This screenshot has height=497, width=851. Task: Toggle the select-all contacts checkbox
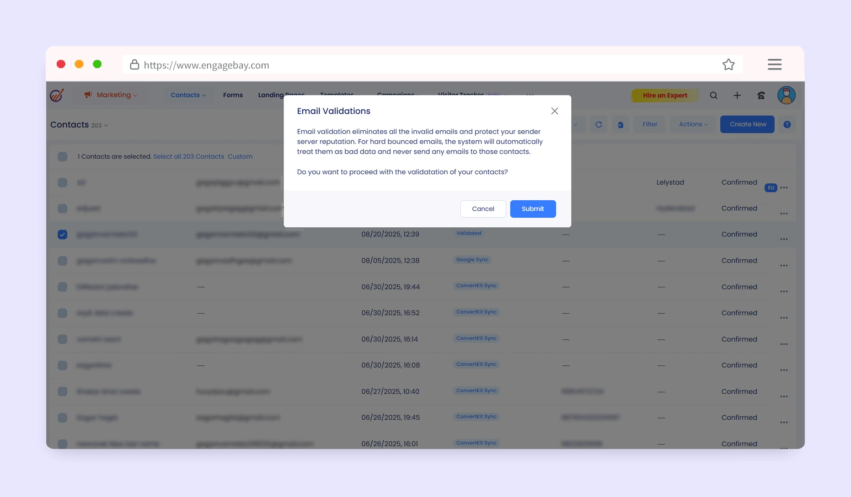pos(63,157)
